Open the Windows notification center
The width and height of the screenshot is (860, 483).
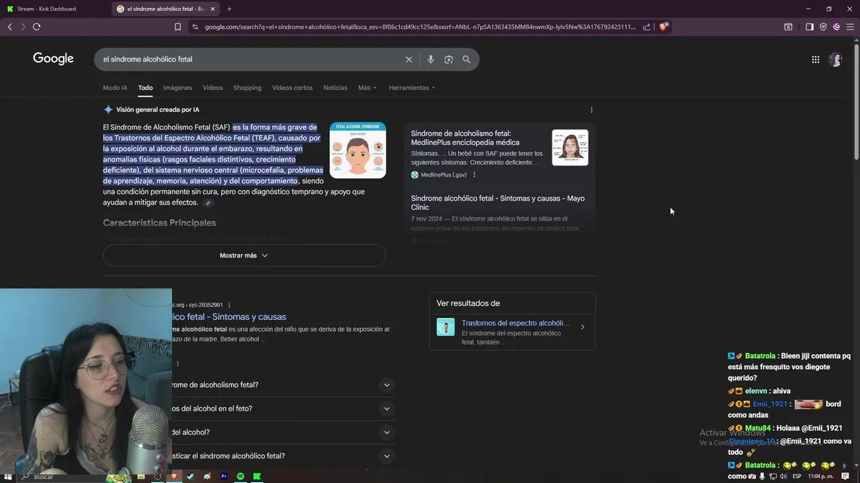(845, 476)
